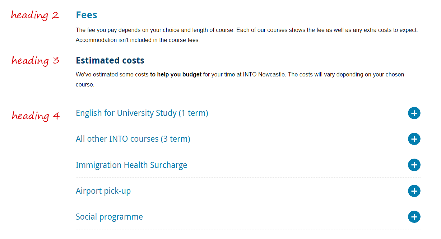Click the Fees heading
Viewport: 441px width, 239px height.
87,15
